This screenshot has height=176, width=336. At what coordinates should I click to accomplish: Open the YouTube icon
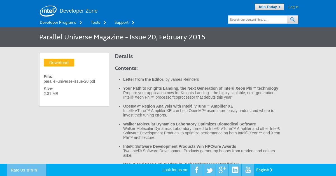point(248,170)
